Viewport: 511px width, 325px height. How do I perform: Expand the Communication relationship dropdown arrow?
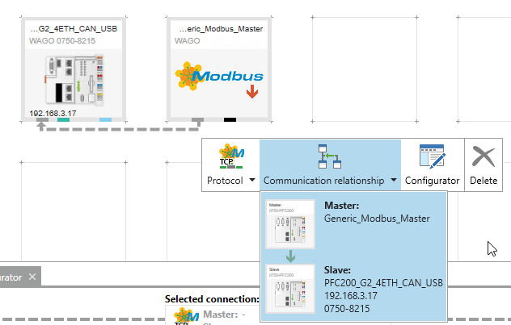tap(394, 180)
